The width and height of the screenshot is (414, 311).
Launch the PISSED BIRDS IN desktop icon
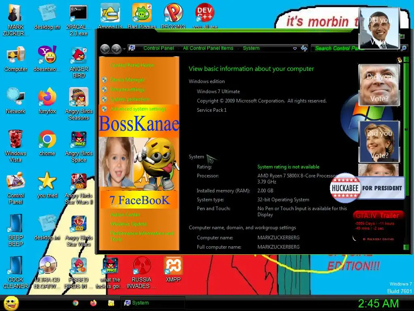point(78,273)
